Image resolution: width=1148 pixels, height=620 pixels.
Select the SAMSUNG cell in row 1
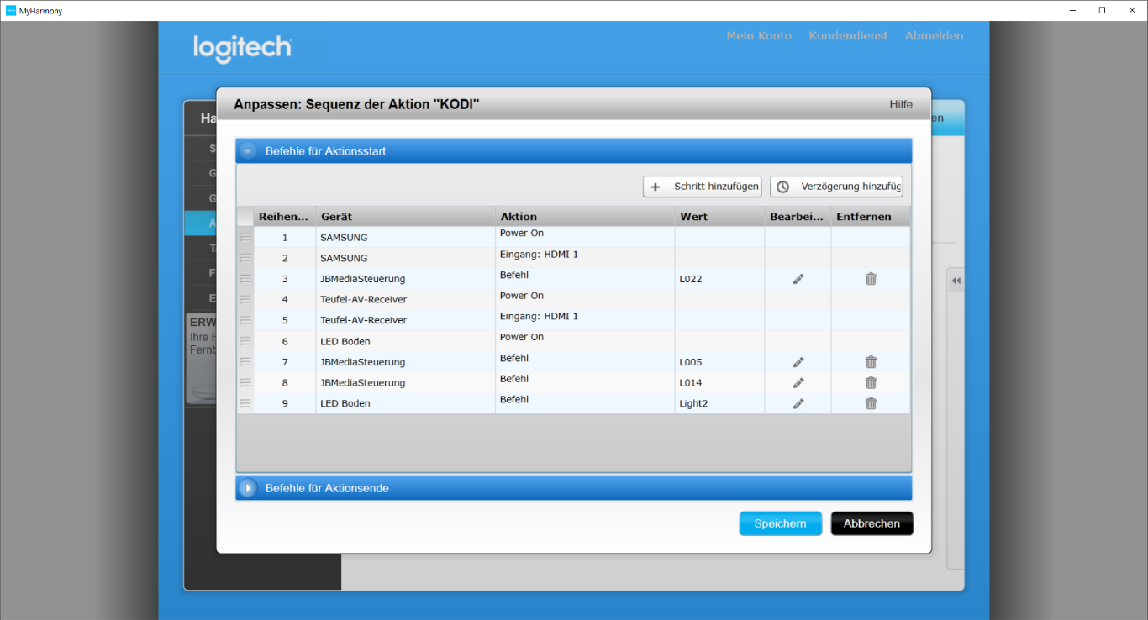(x=405, y=238)
